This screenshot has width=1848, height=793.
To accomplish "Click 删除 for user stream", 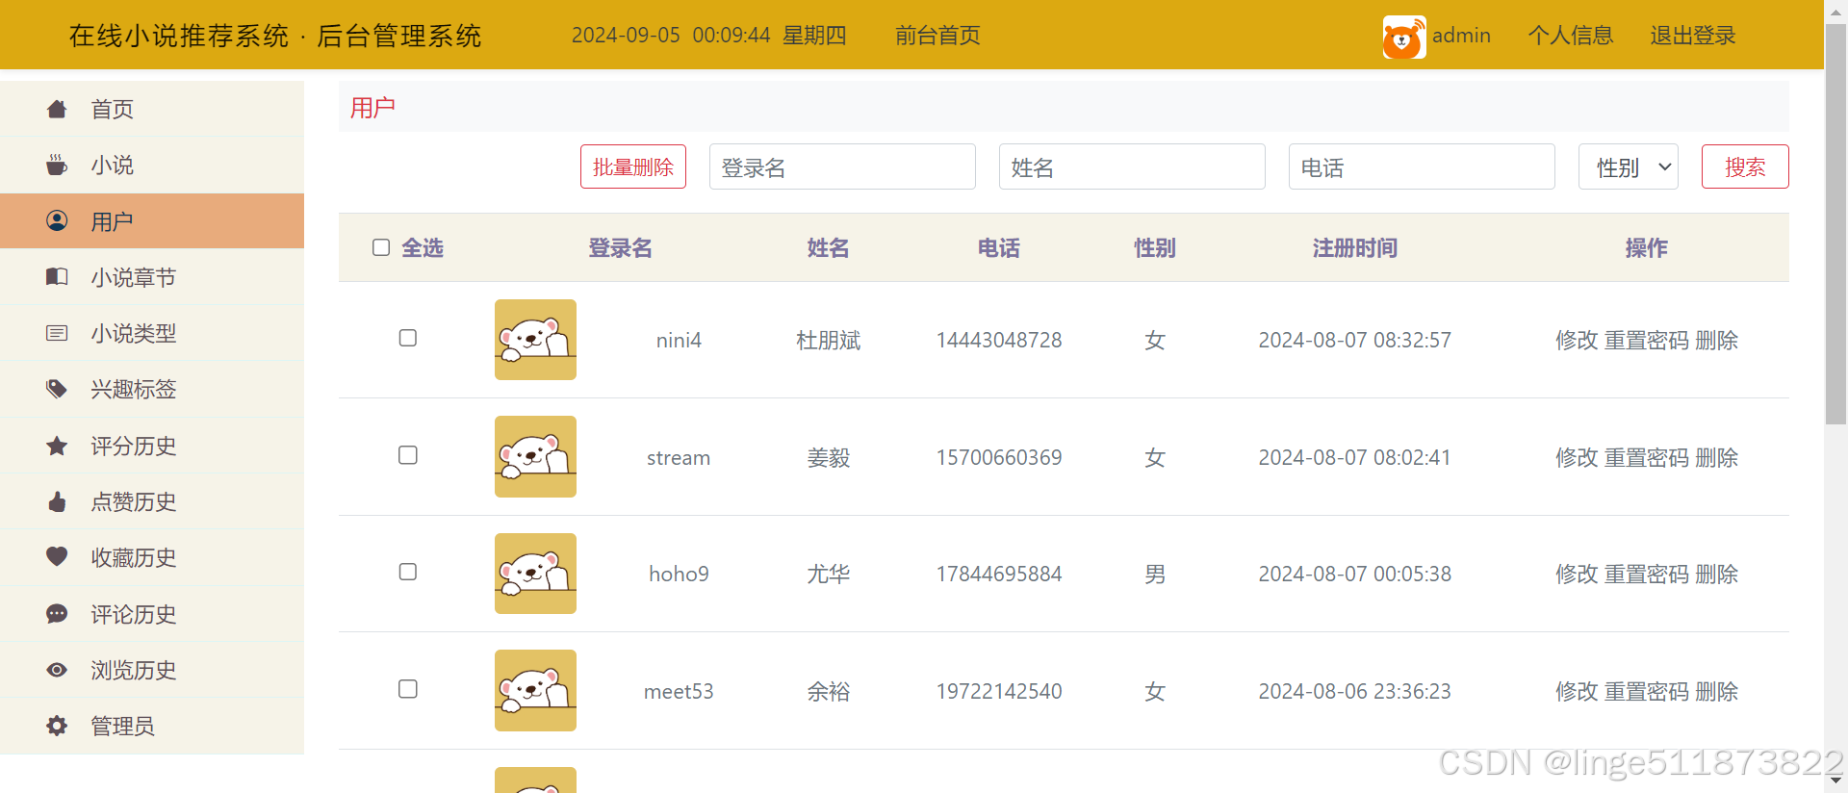I will tap(1717, 457).
